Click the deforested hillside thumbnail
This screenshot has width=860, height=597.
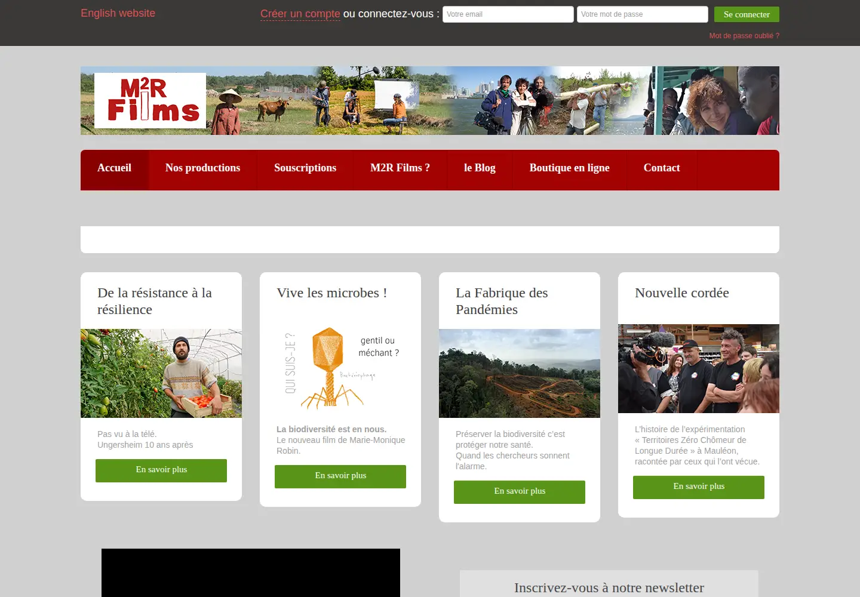click(520, 373)
